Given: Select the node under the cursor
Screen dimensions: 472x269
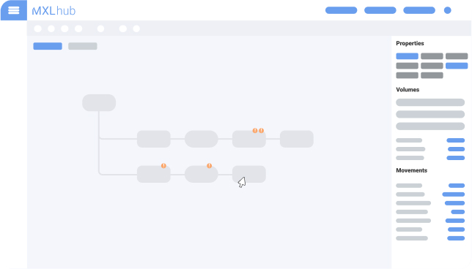Looking at the screenshot, I should (249, 174).
